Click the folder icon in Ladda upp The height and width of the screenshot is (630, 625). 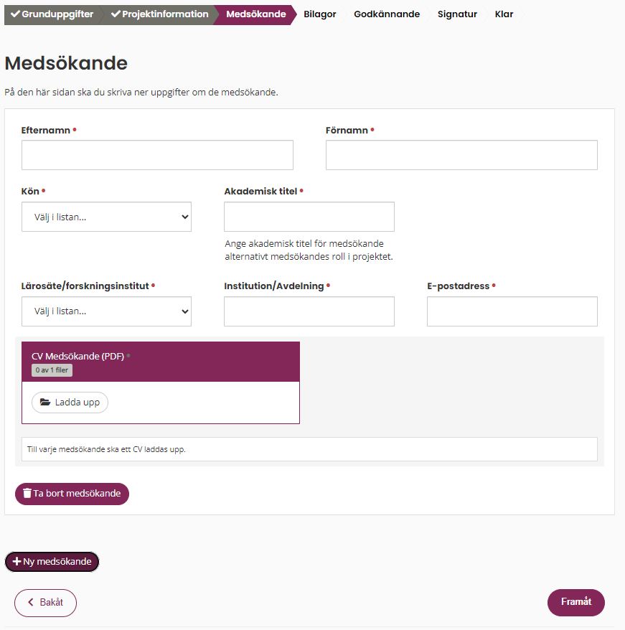click(x=45, y=403)
